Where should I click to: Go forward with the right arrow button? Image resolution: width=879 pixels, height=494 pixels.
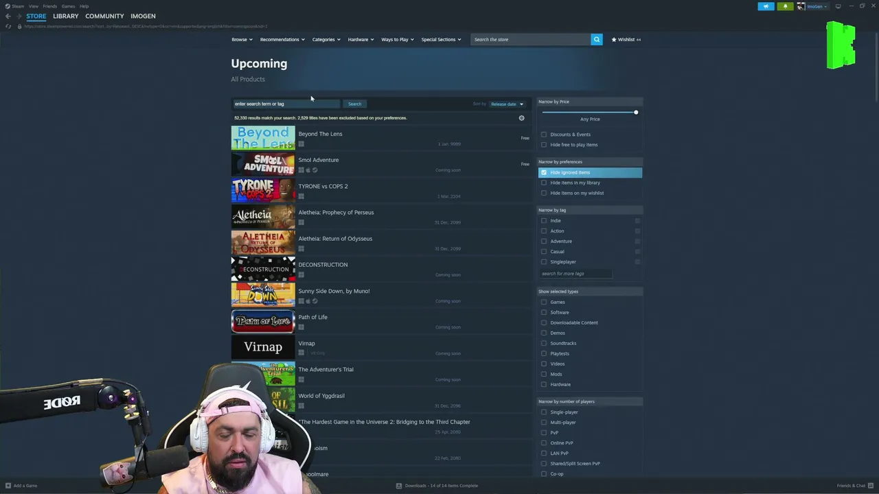tap(19, 16)
